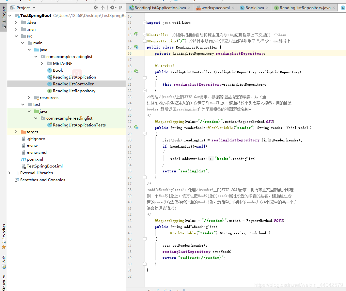Click autowired gutter icon at line 19

pos(136,72)
